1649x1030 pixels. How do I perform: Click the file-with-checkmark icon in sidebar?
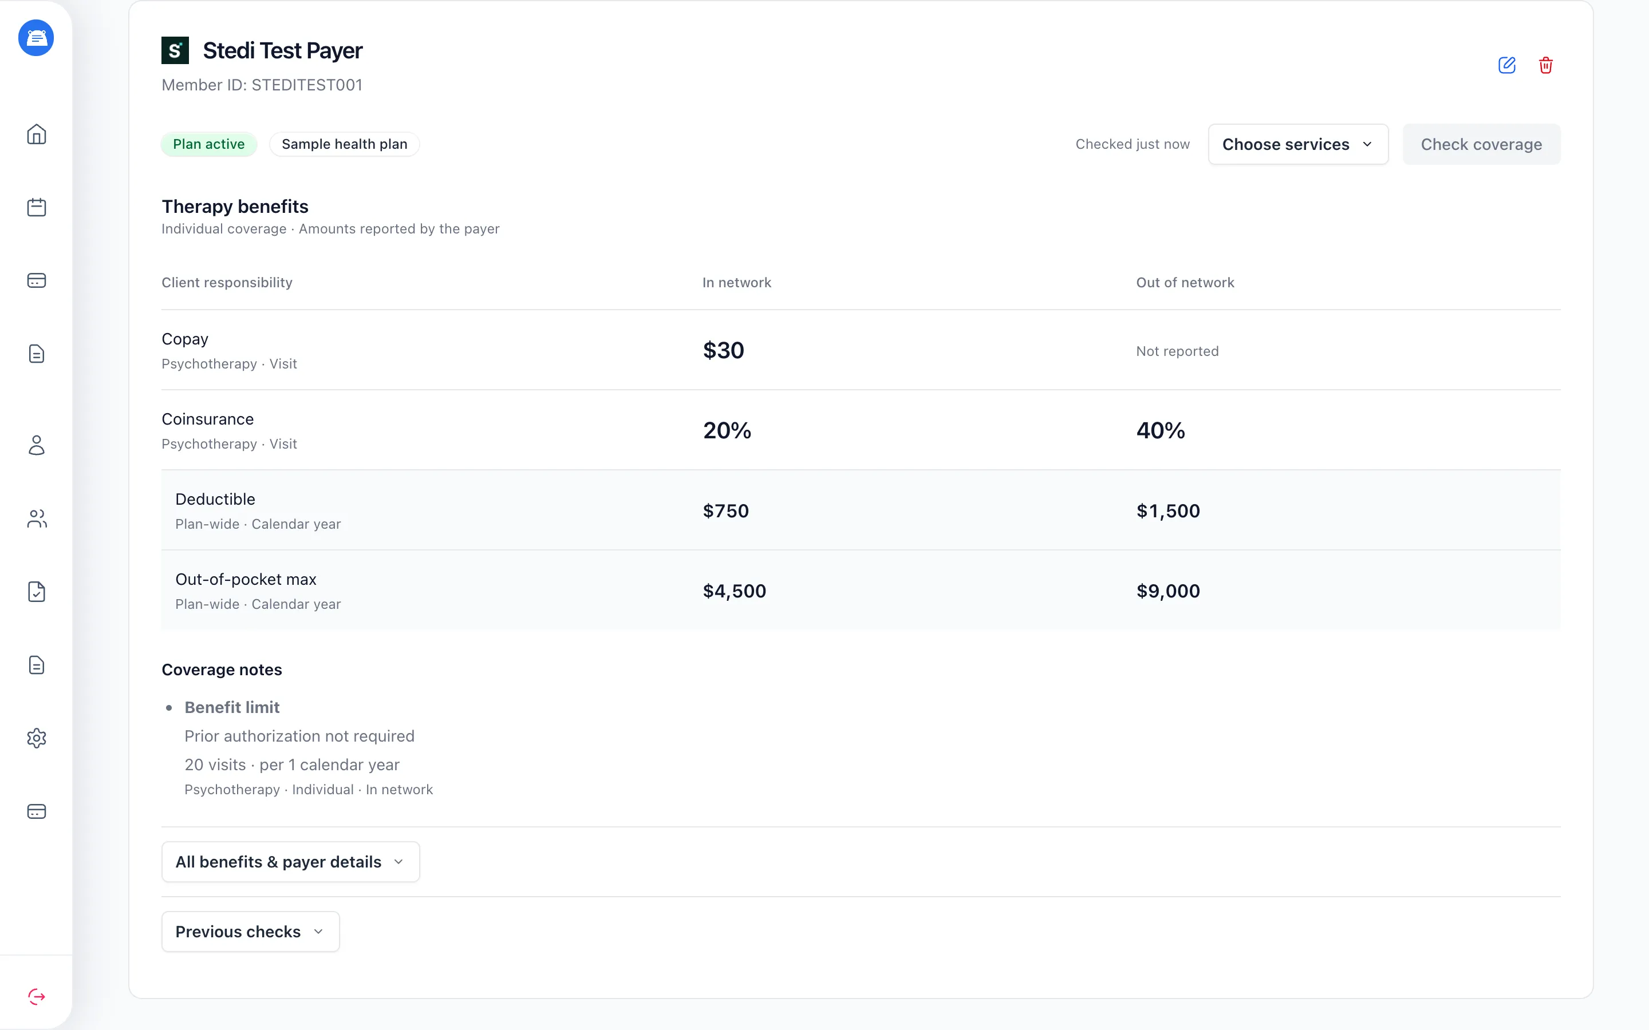[x=36, y=592]
